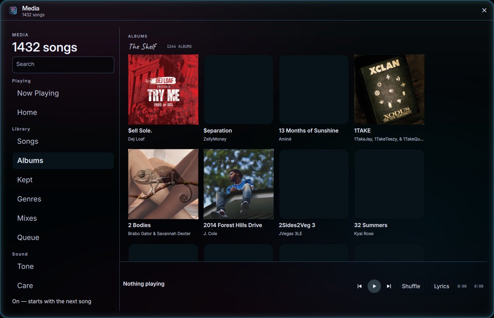Screen dimensions: 494x318
Task: Open the $eparation album placeholder cover
Action: coord(239,90)
